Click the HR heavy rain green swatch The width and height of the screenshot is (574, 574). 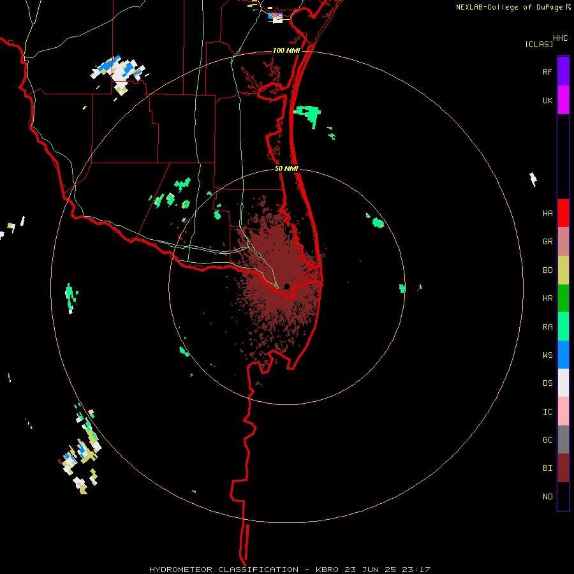pos(563,298)
